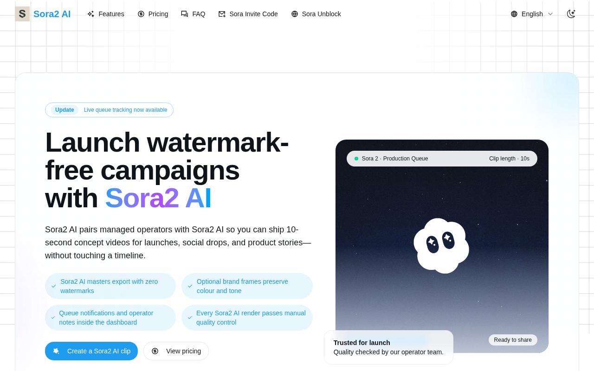The image size is (594, 371).
Task: Click the Sora 2 Production Queue status bar
Action: [442, 159]
